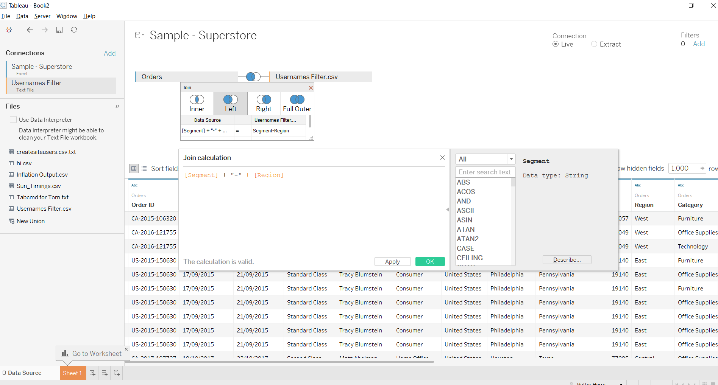The width and height of the screenshot is (718, 385).
Task: Click Abc type icon above Region
Action: click(638, 185)
